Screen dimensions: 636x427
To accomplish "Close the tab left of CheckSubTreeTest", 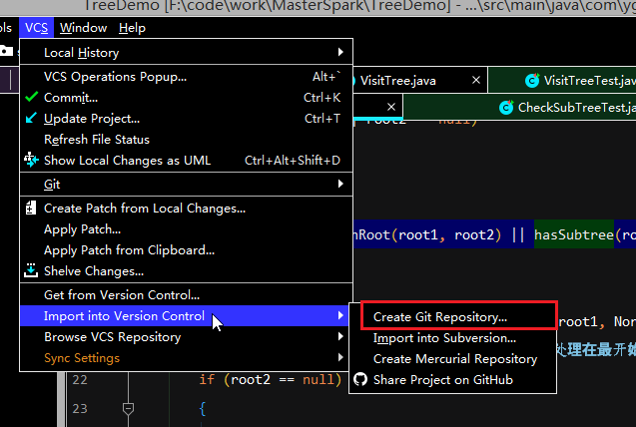I will tap(391, 107).
